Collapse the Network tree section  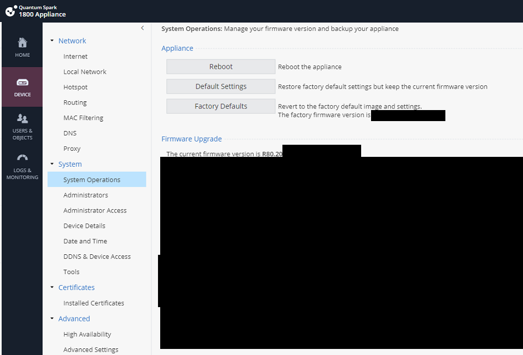[x=52, y=41]
